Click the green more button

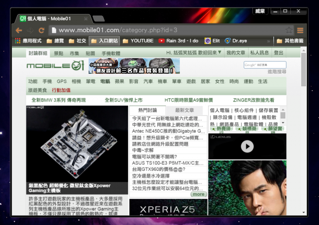pos(198,194)
